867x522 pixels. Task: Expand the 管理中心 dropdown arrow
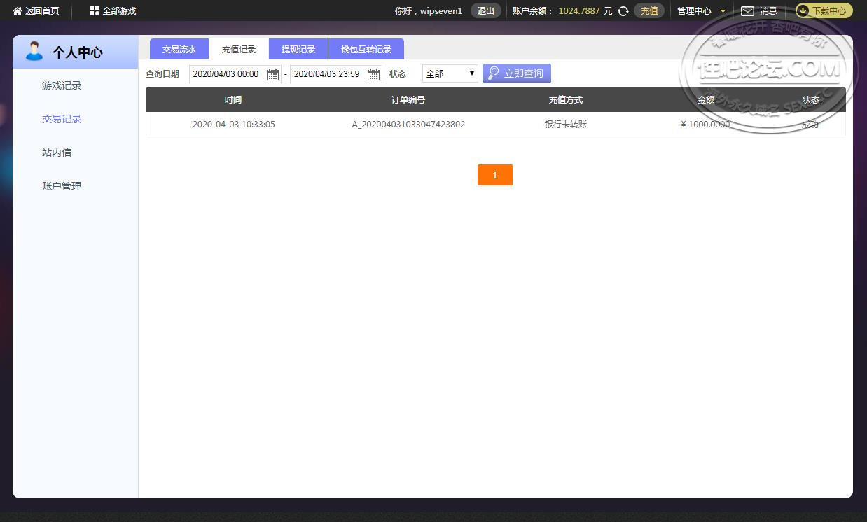pos(723,11)
